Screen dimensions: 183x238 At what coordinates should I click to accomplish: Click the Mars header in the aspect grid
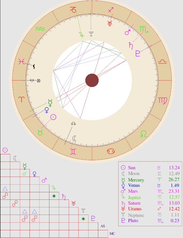pyautogui.click(x=44, y=180)
